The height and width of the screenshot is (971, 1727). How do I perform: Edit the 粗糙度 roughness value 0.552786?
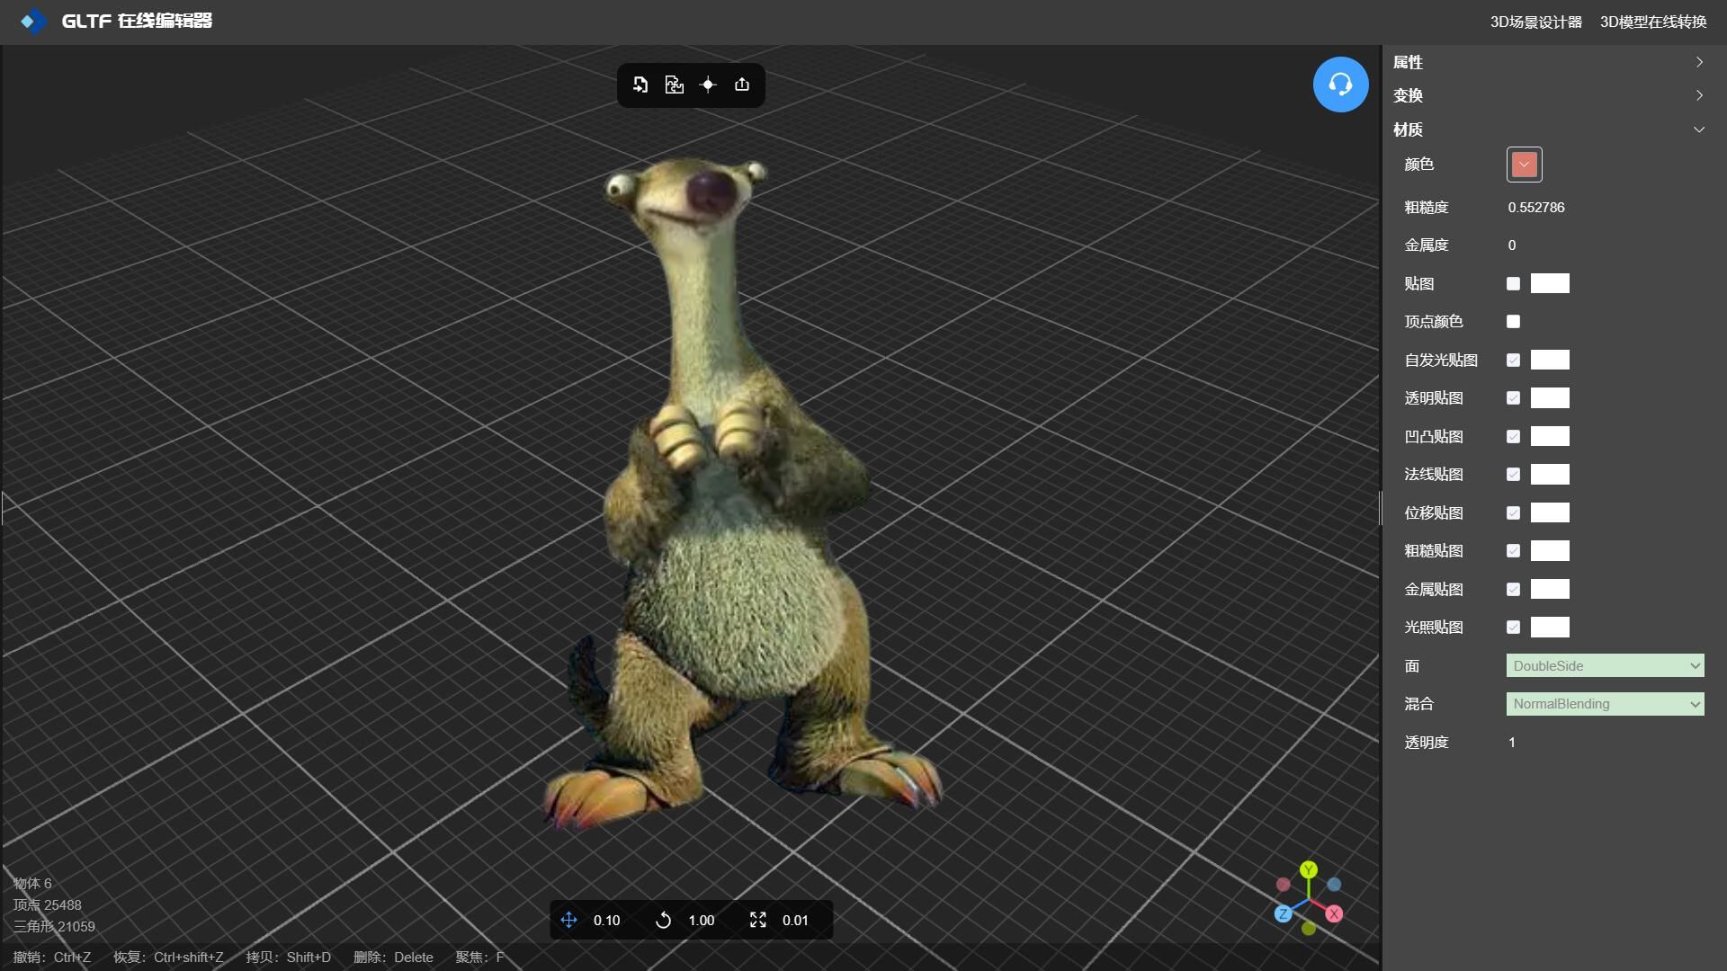tap(1536, 207)
